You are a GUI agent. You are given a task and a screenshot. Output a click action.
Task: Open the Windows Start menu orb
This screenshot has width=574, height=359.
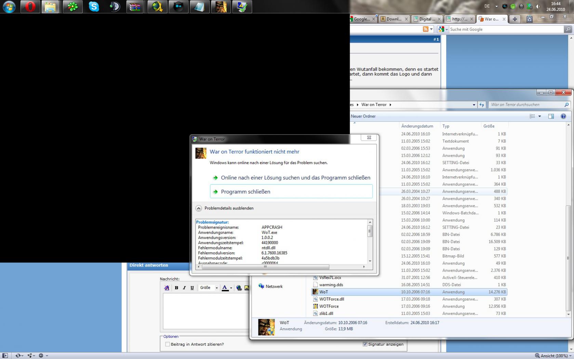click(9, 7)
